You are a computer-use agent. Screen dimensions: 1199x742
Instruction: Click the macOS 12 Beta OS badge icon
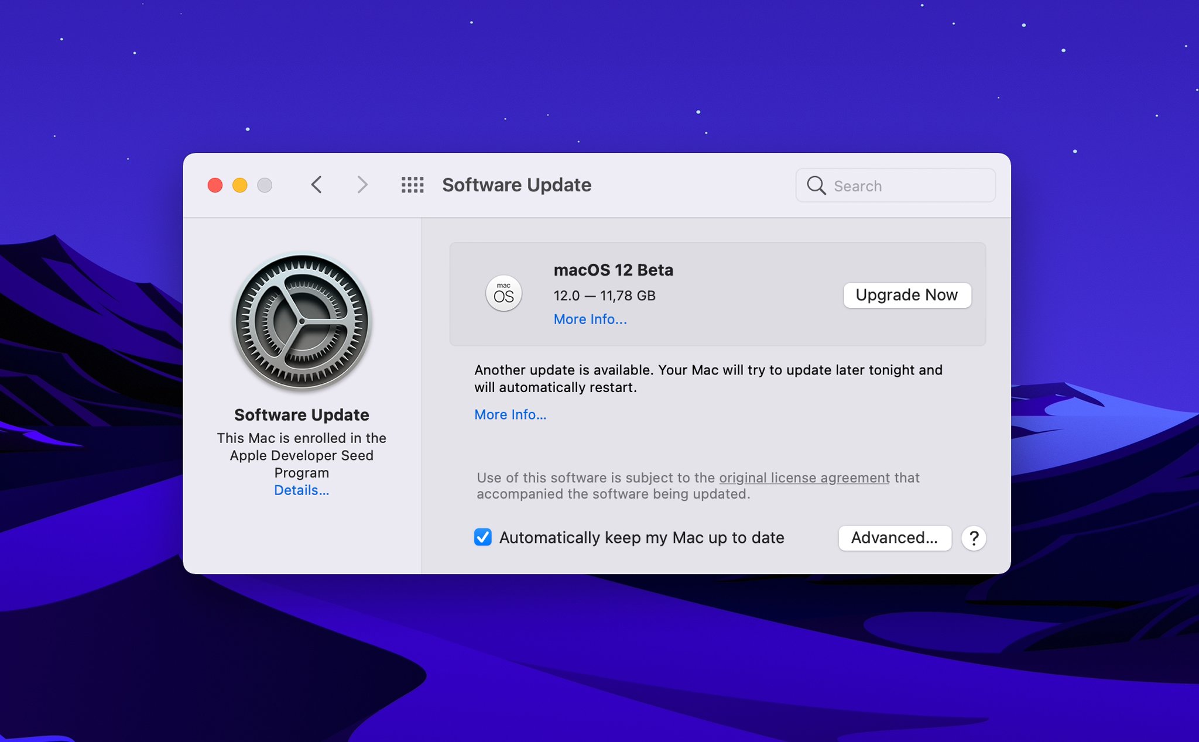(504, 294)
